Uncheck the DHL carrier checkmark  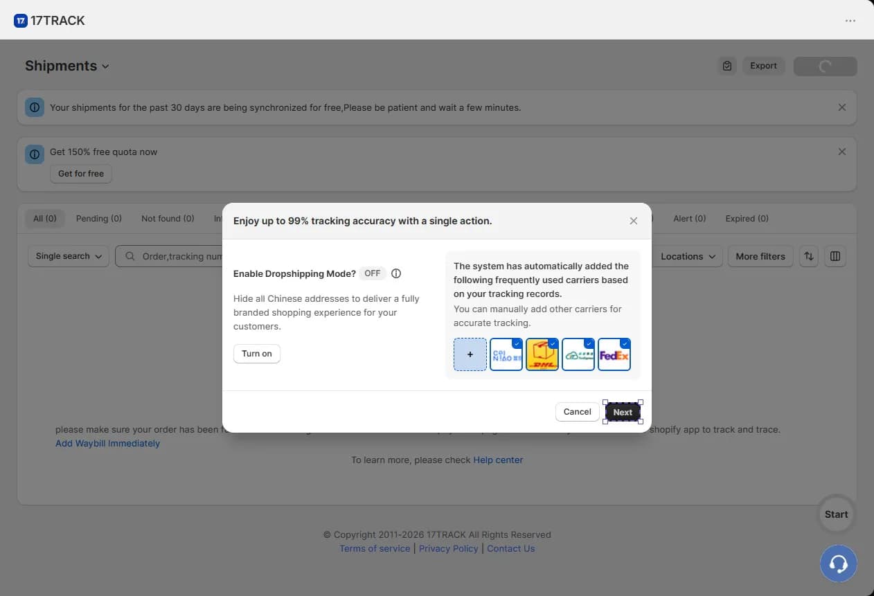tap(553, 343)
